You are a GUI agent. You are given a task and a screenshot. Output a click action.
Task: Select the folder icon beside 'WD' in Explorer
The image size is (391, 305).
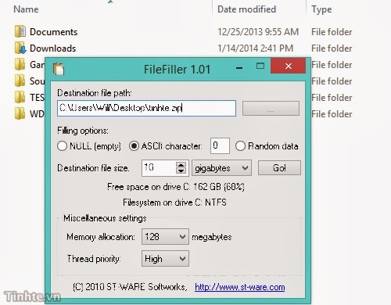(x=20, y=113)
